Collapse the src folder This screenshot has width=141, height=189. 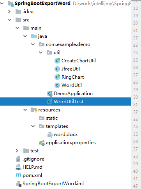[10, 20]
